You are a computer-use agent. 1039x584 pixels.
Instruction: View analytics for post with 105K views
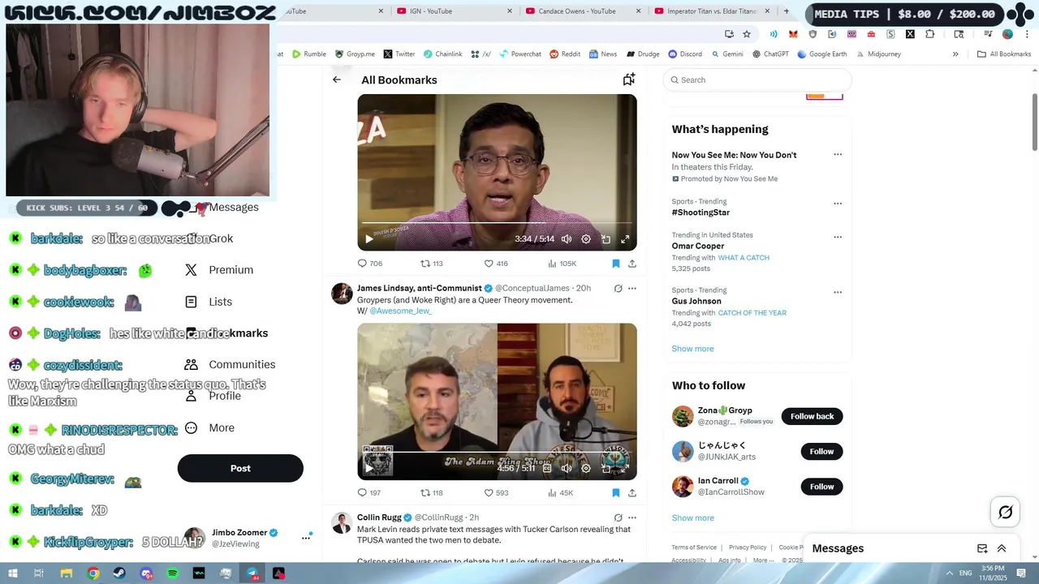[x=562, y=264]
